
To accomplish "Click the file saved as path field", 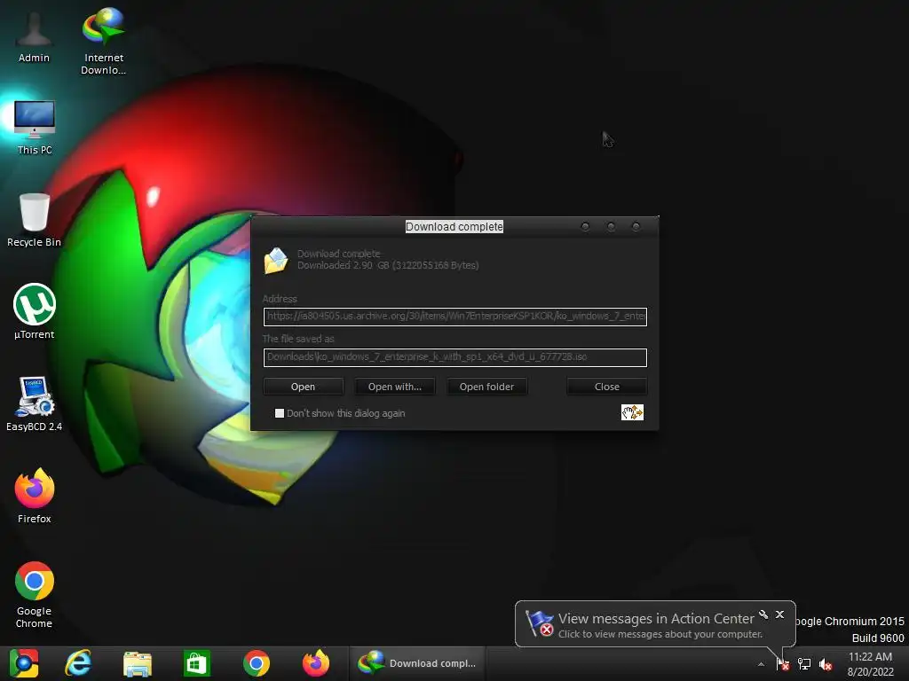I will point(455,357).
